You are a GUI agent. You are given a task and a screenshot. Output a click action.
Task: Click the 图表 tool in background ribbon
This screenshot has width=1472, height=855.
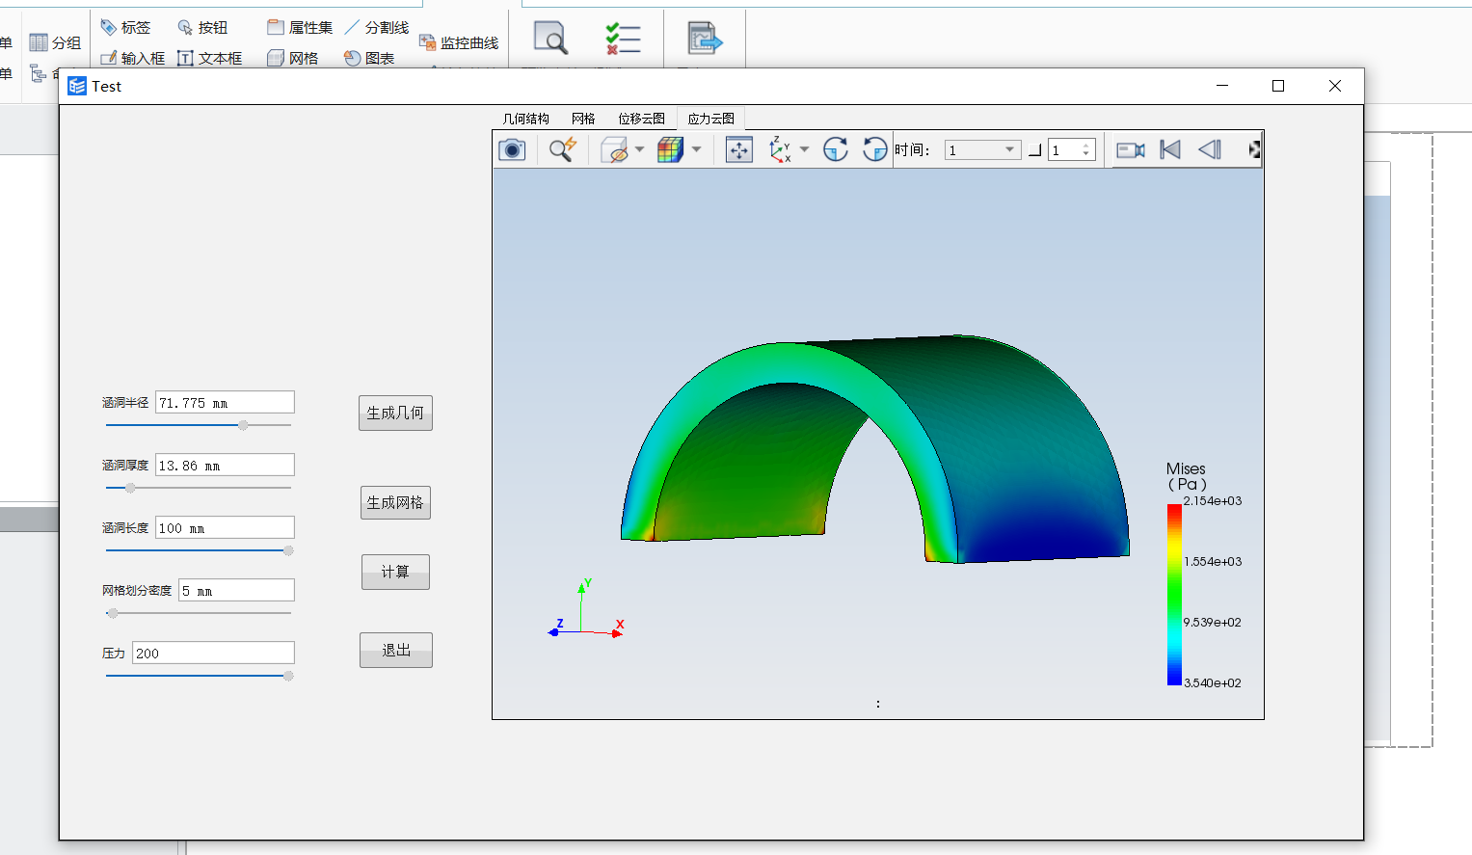click(369, 58)
